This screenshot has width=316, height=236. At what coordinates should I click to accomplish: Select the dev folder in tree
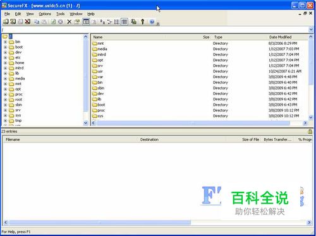click(x=18, y=52)
